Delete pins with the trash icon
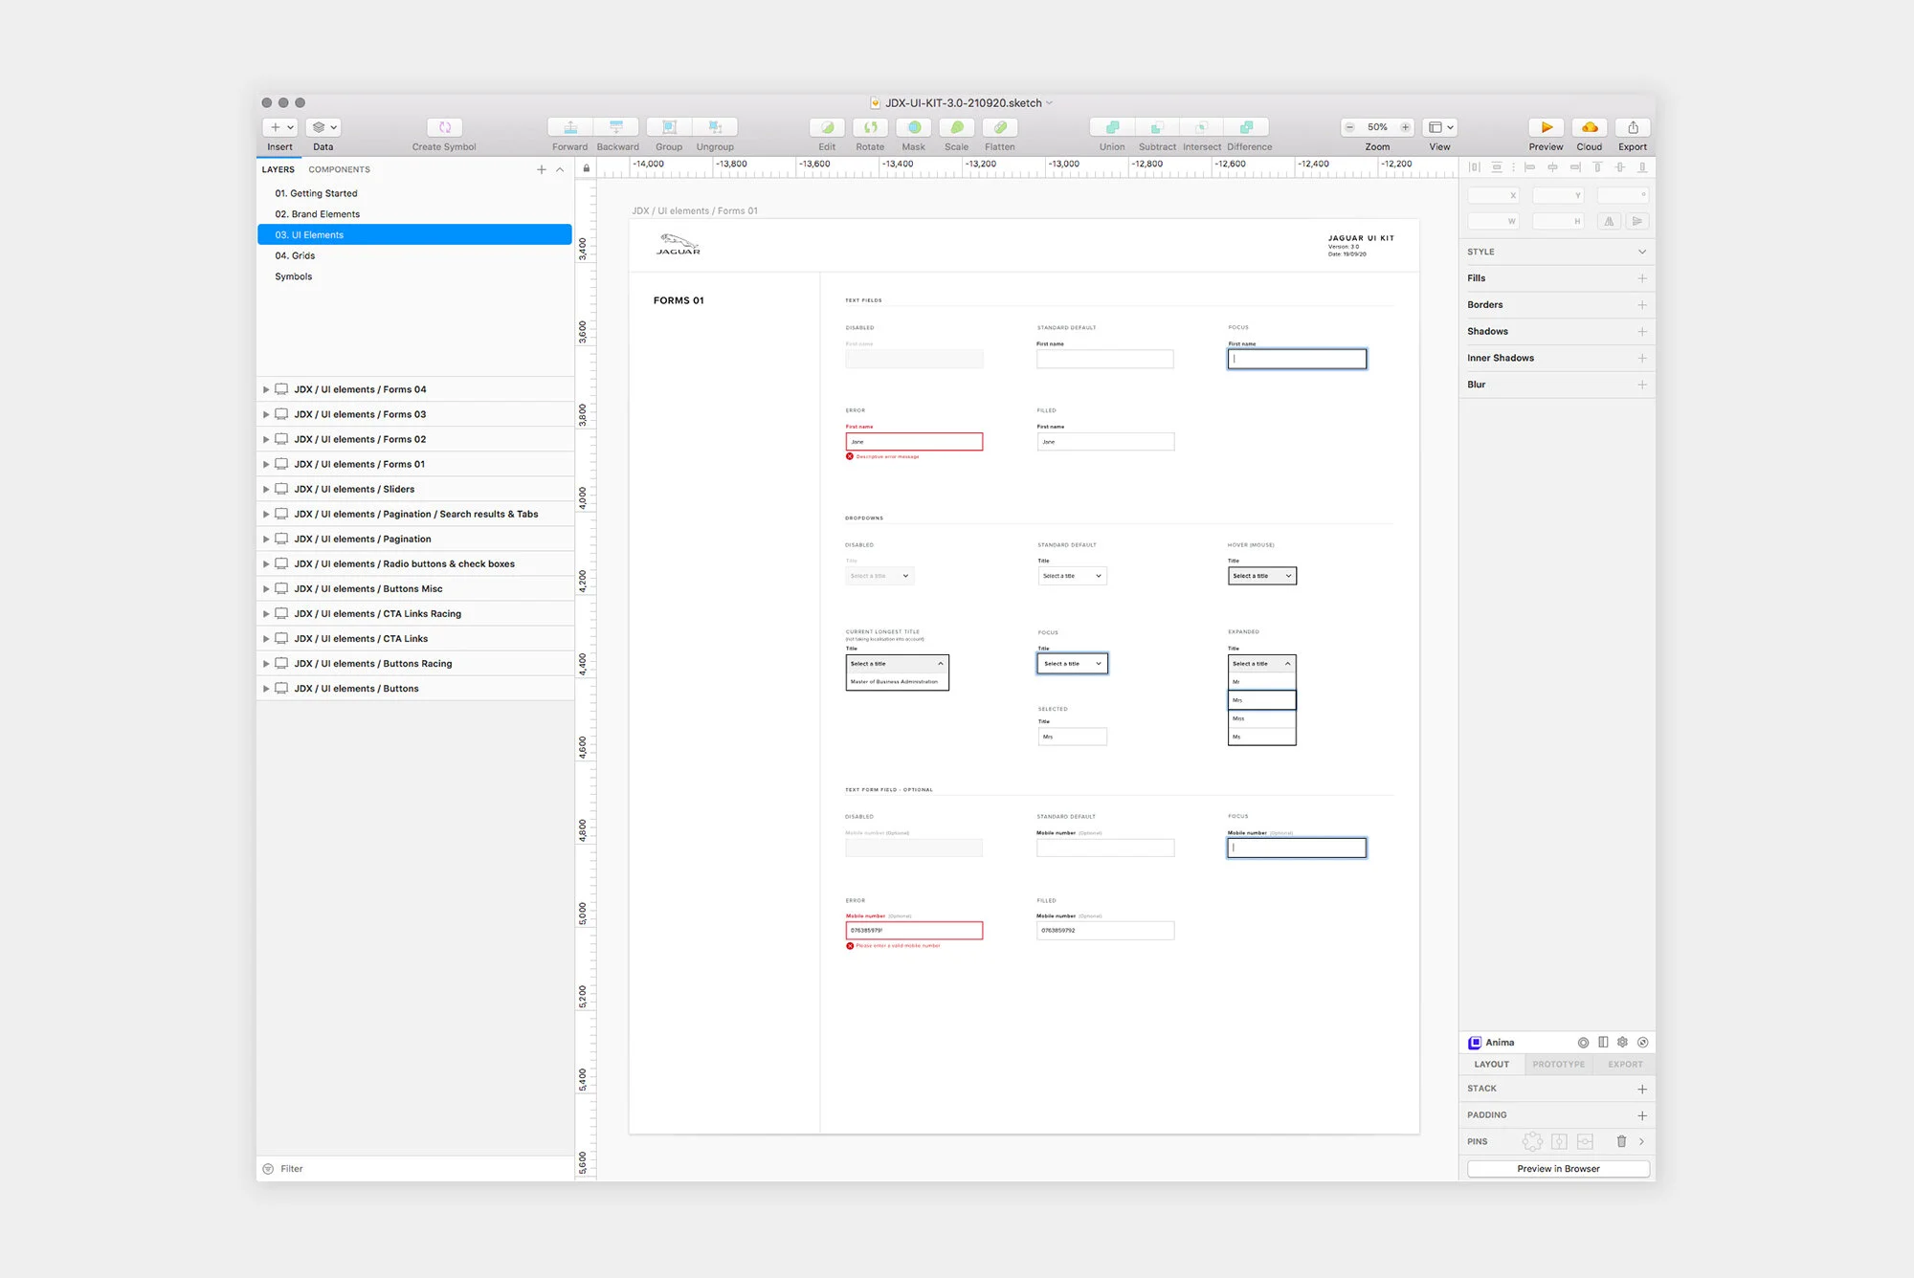The width and height of the screenshot is (1914, 1278). coord(1621,1141)
